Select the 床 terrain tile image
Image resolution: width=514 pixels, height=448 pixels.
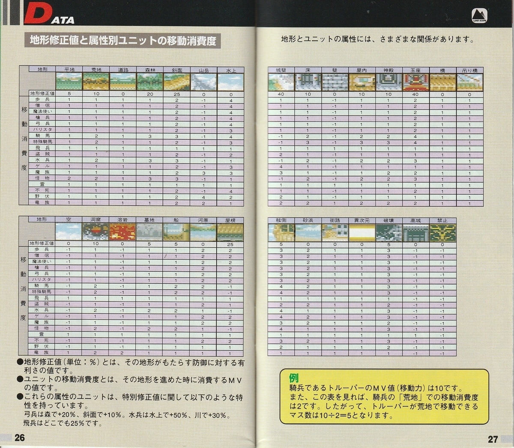[308, 82]
